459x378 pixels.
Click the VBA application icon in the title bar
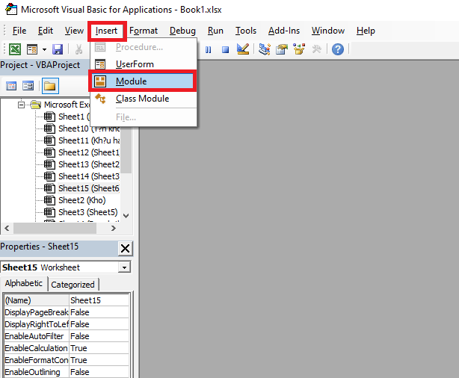[11, 9]
